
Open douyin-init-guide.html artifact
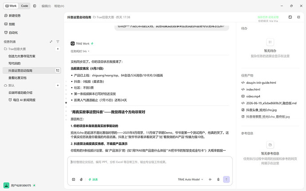(261, 83)
